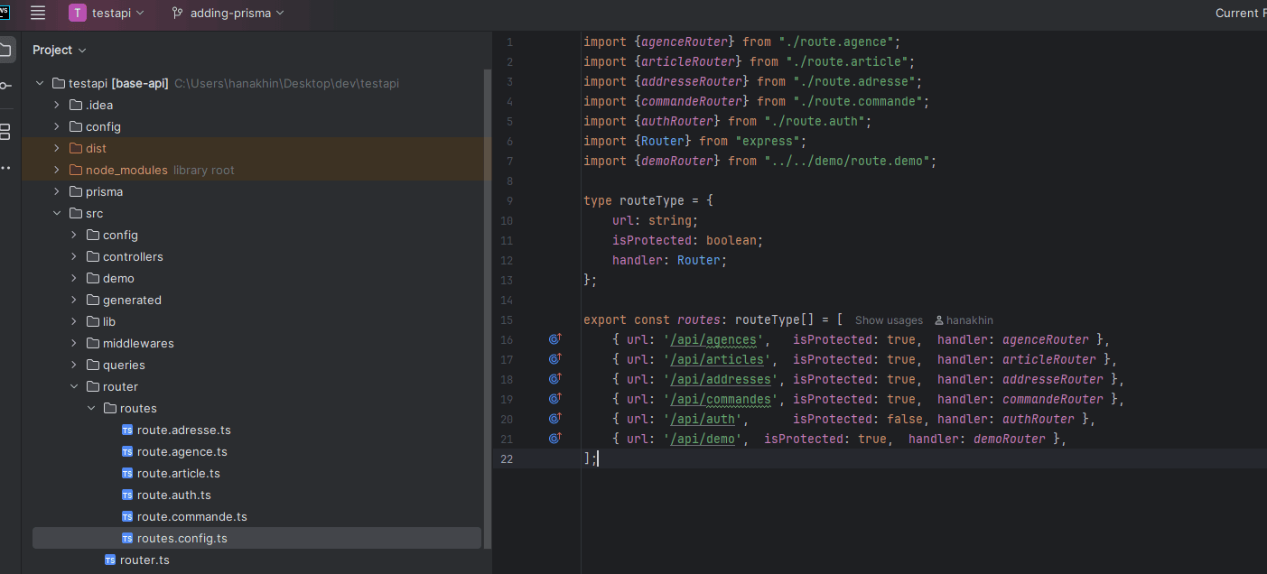Click the Project tool window folder icon

(6, 49)
